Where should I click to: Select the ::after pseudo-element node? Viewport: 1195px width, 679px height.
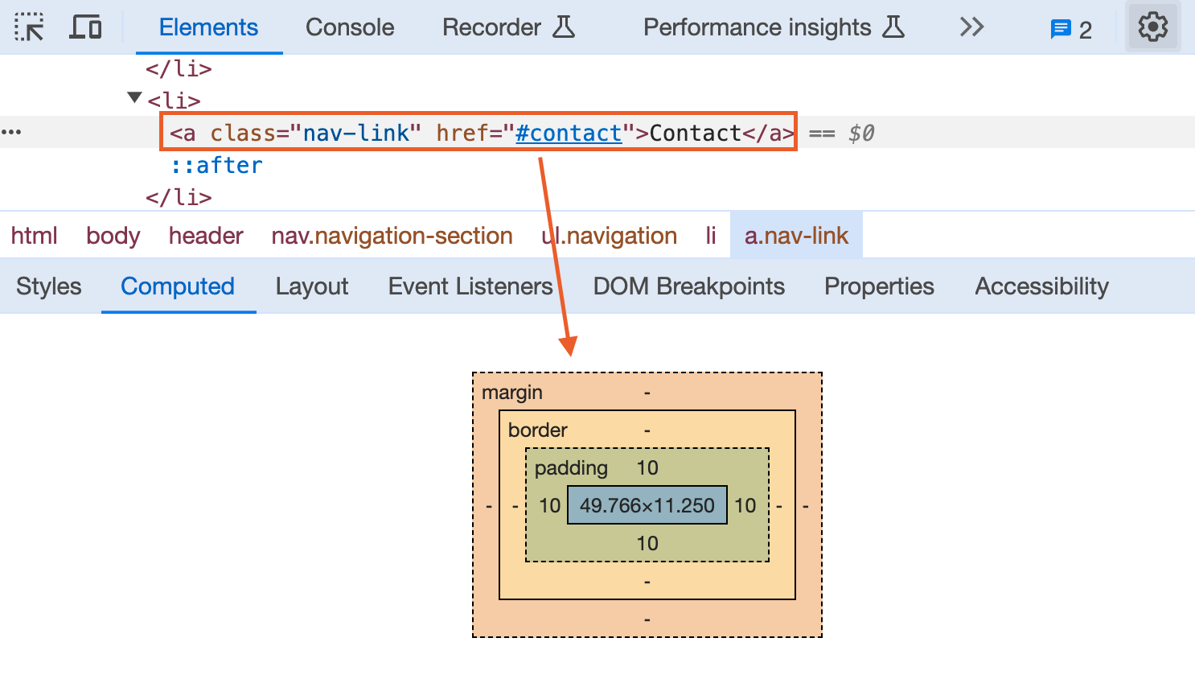click(x=216, y=165)
